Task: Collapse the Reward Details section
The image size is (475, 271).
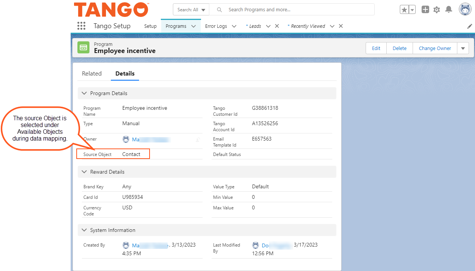Action: 84,172
